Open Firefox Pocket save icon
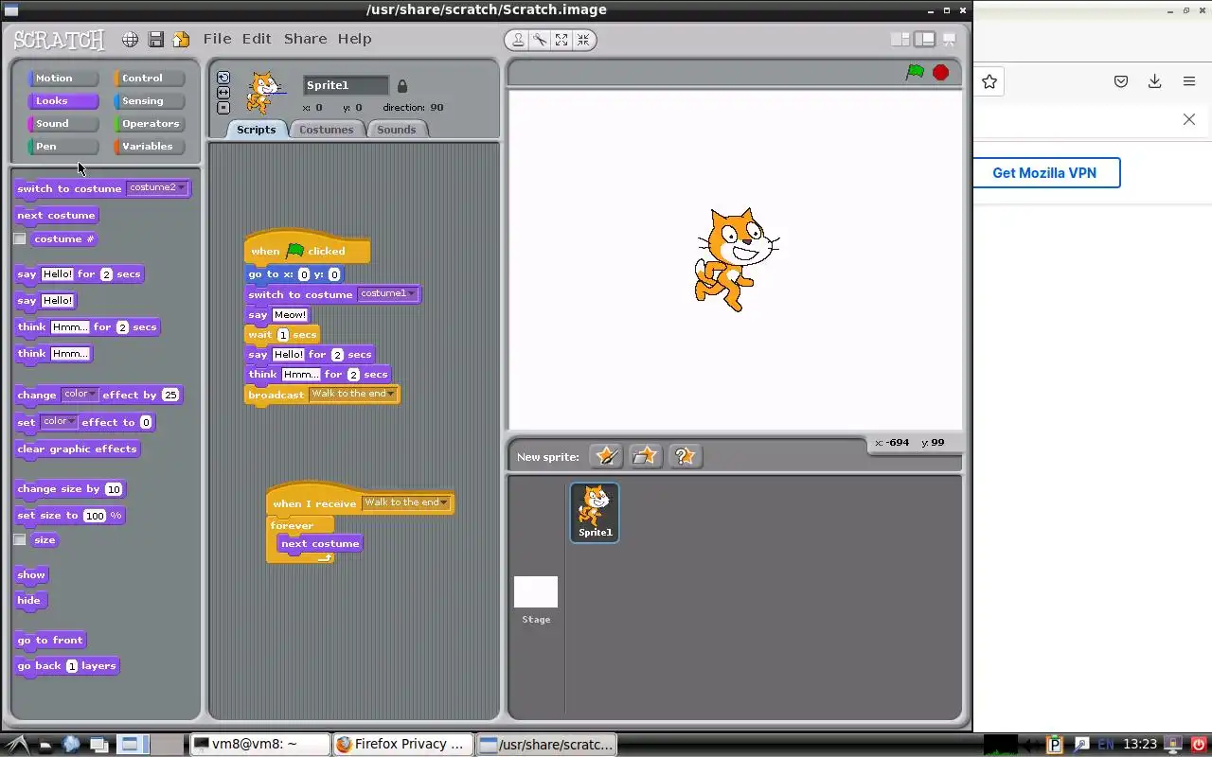 (x=1121, y=82)
